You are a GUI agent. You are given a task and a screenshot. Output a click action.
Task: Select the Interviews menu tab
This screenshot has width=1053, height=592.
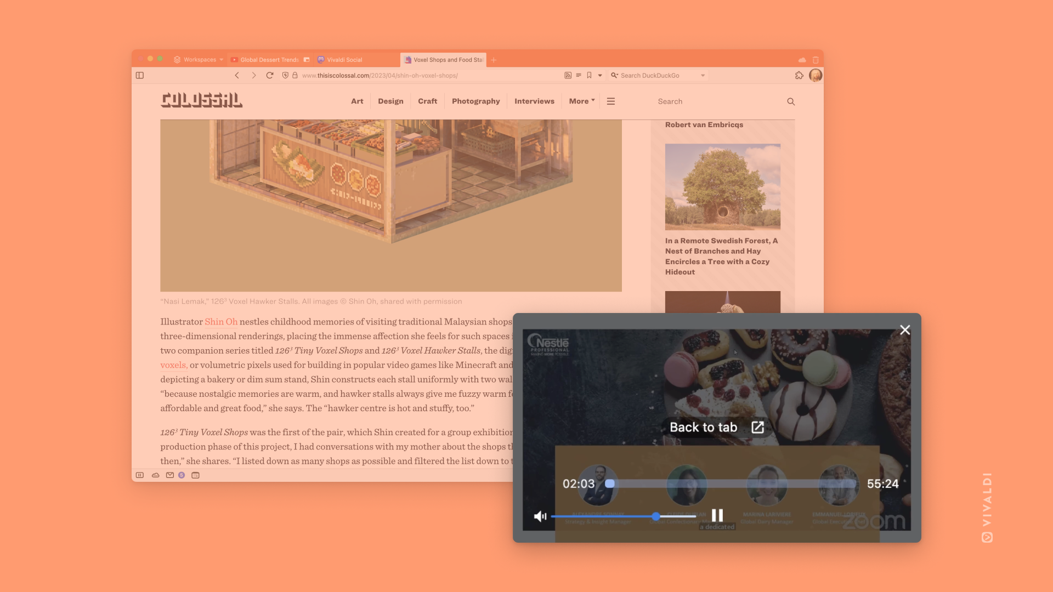click(x=535, y=101)
